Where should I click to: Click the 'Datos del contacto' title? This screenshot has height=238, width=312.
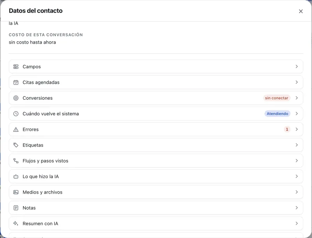point(36,11)
